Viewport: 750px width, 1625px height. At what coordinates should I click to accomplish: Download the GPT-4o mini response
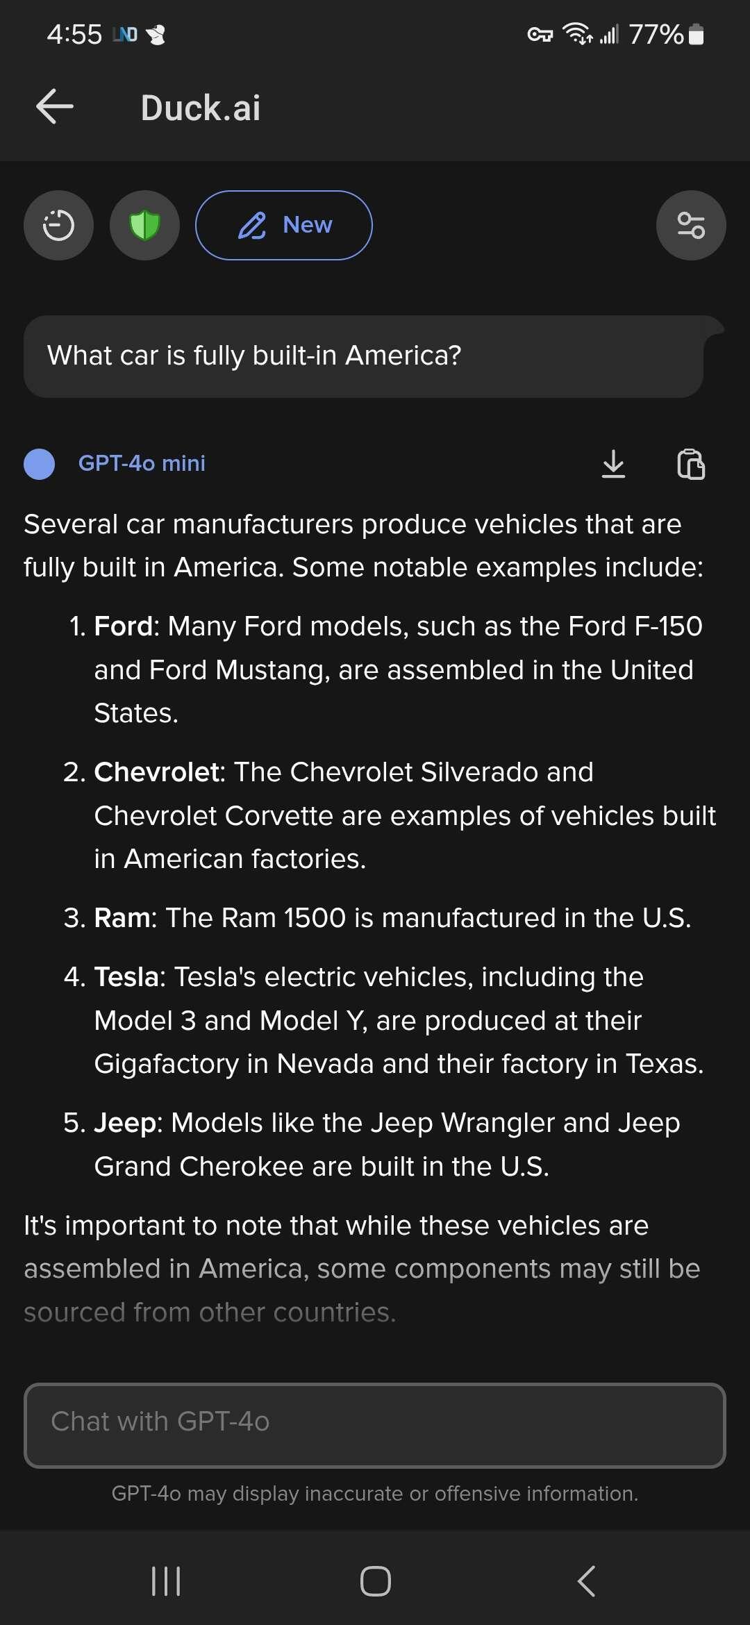click(613, 464)
